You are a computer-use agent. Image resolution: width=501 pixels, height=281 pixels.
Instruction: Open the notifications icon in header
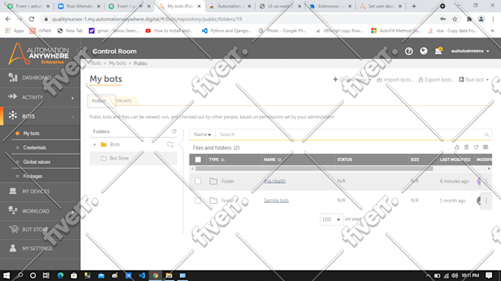[x=438, y=51]
